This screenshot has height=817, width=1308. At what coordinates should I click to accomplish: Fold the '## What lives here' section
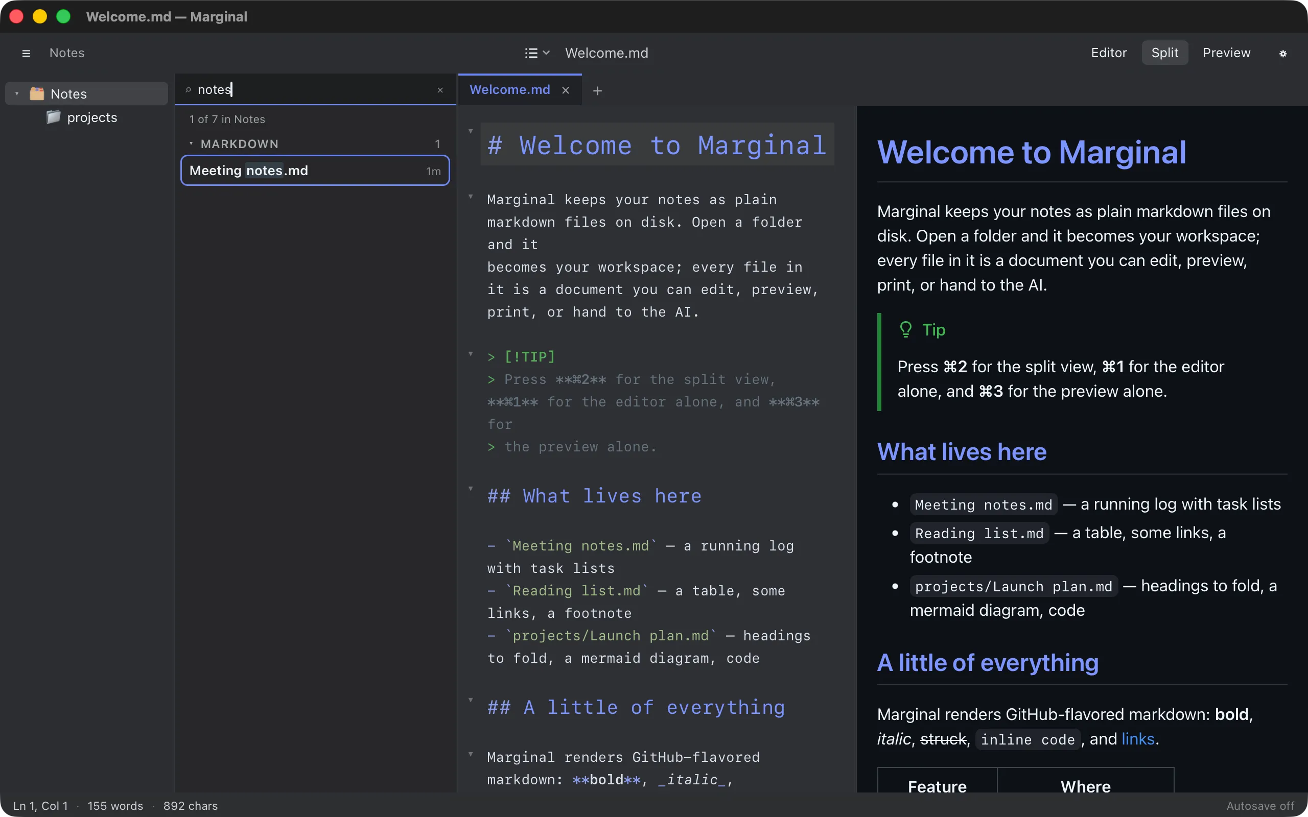(x=470, y=489)
